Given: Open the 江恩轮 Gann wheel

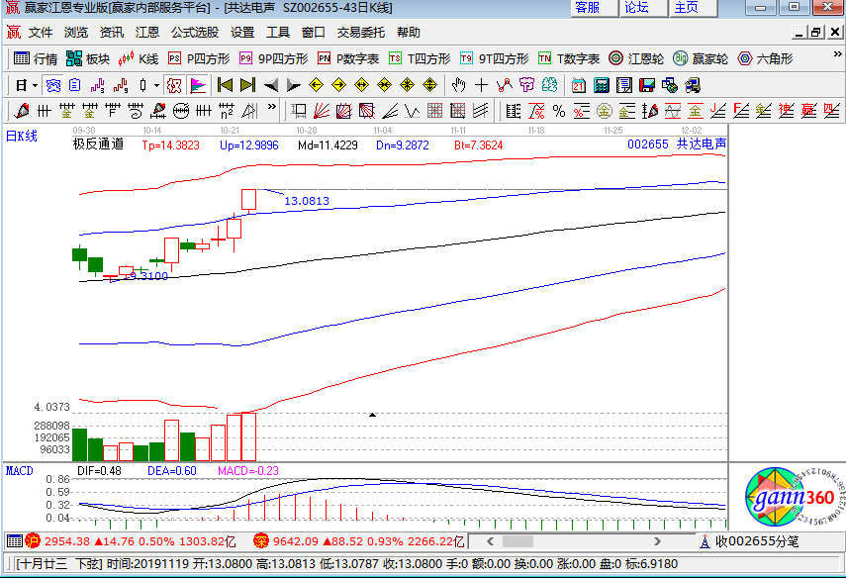Looking at the screenshot, I should (635, 58).
